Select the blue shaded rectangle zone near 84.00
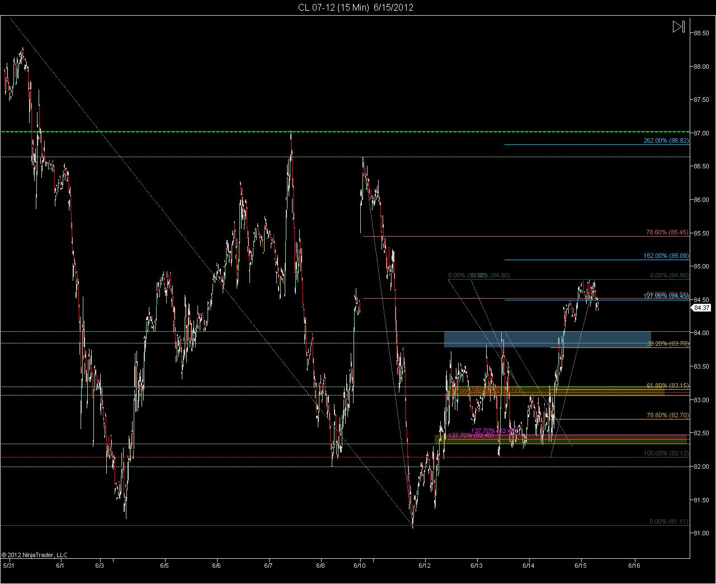716x584 pixels. pos(547,339)
